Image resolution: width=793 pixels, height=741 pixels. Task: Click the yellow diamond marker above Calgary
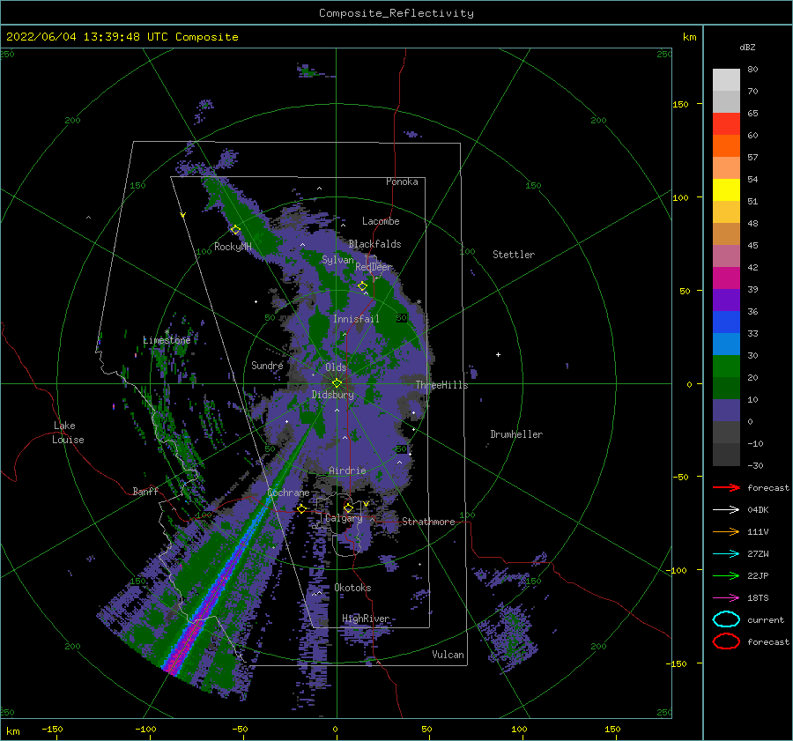[348, 508]
